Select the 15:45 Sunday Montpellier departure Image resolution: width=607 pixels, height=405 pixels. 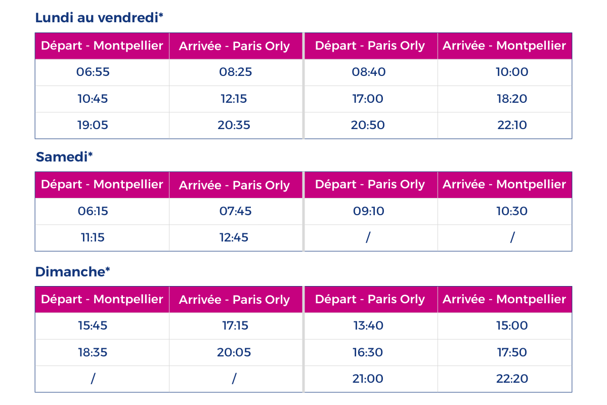[93, 326]
